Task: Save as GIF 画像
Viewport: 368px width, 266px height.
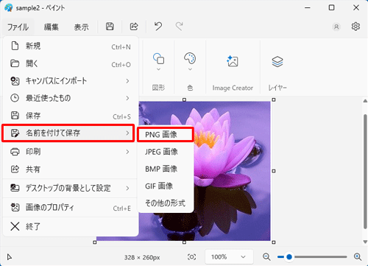Action: (166, 186)
